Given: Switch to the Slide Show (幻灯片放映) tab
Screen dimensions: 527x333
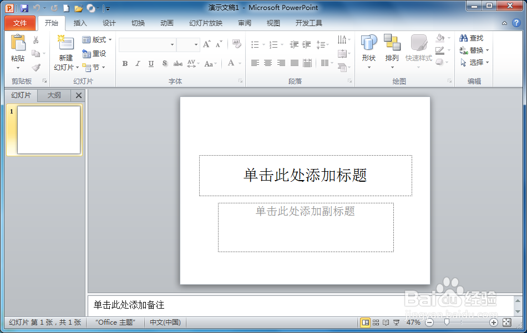Looking at the screenshot, I should pyautogui.click(x=206, y=23).
